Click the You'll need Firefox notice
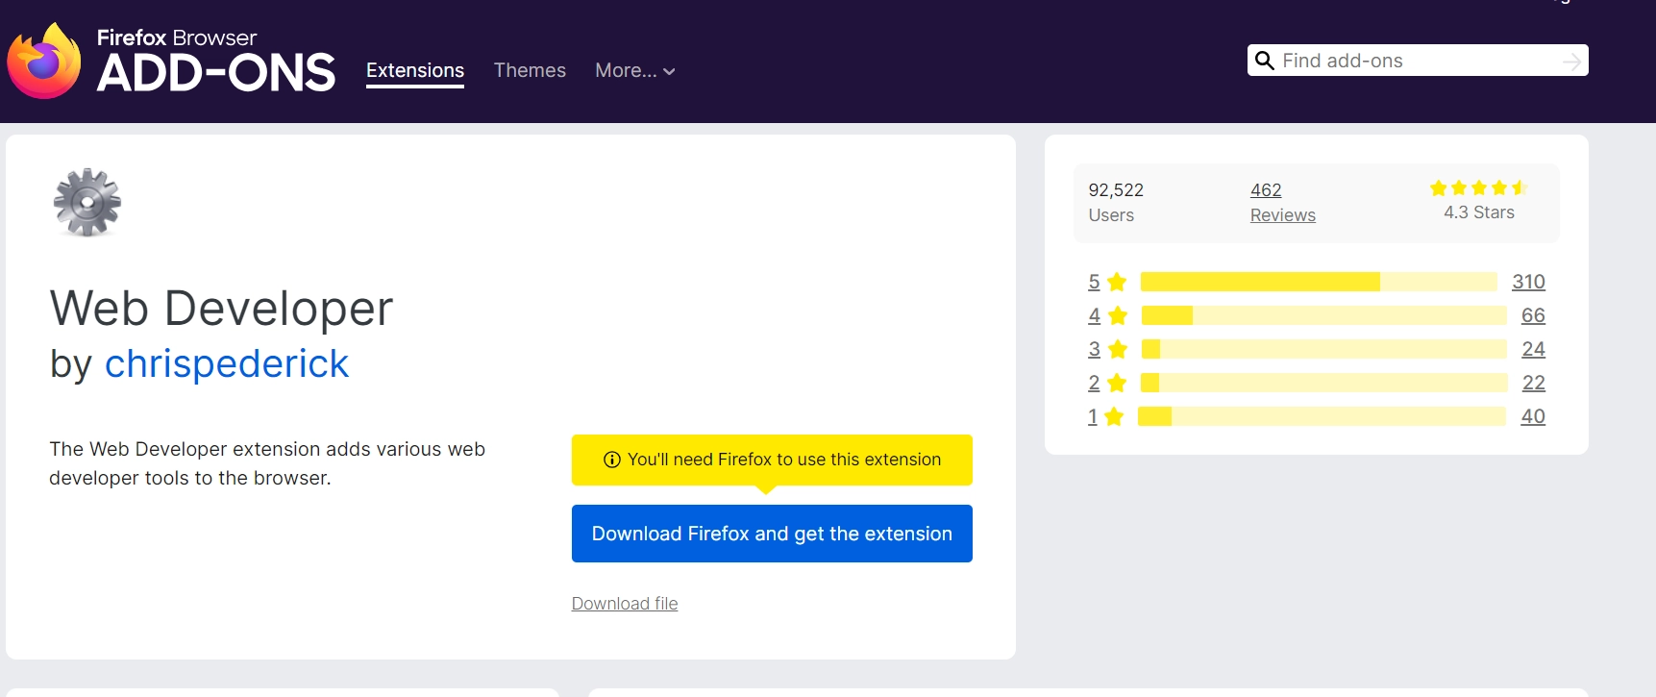1656x697 pixels. click(772, 460)
